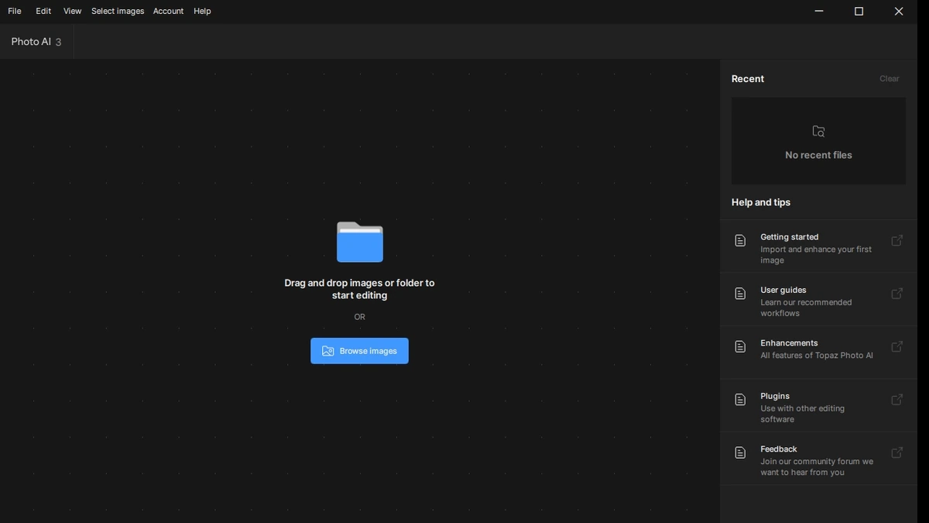Click external link icon for Plugins
This screenshot has width=929, height=523.
click(x=897, y=400)
